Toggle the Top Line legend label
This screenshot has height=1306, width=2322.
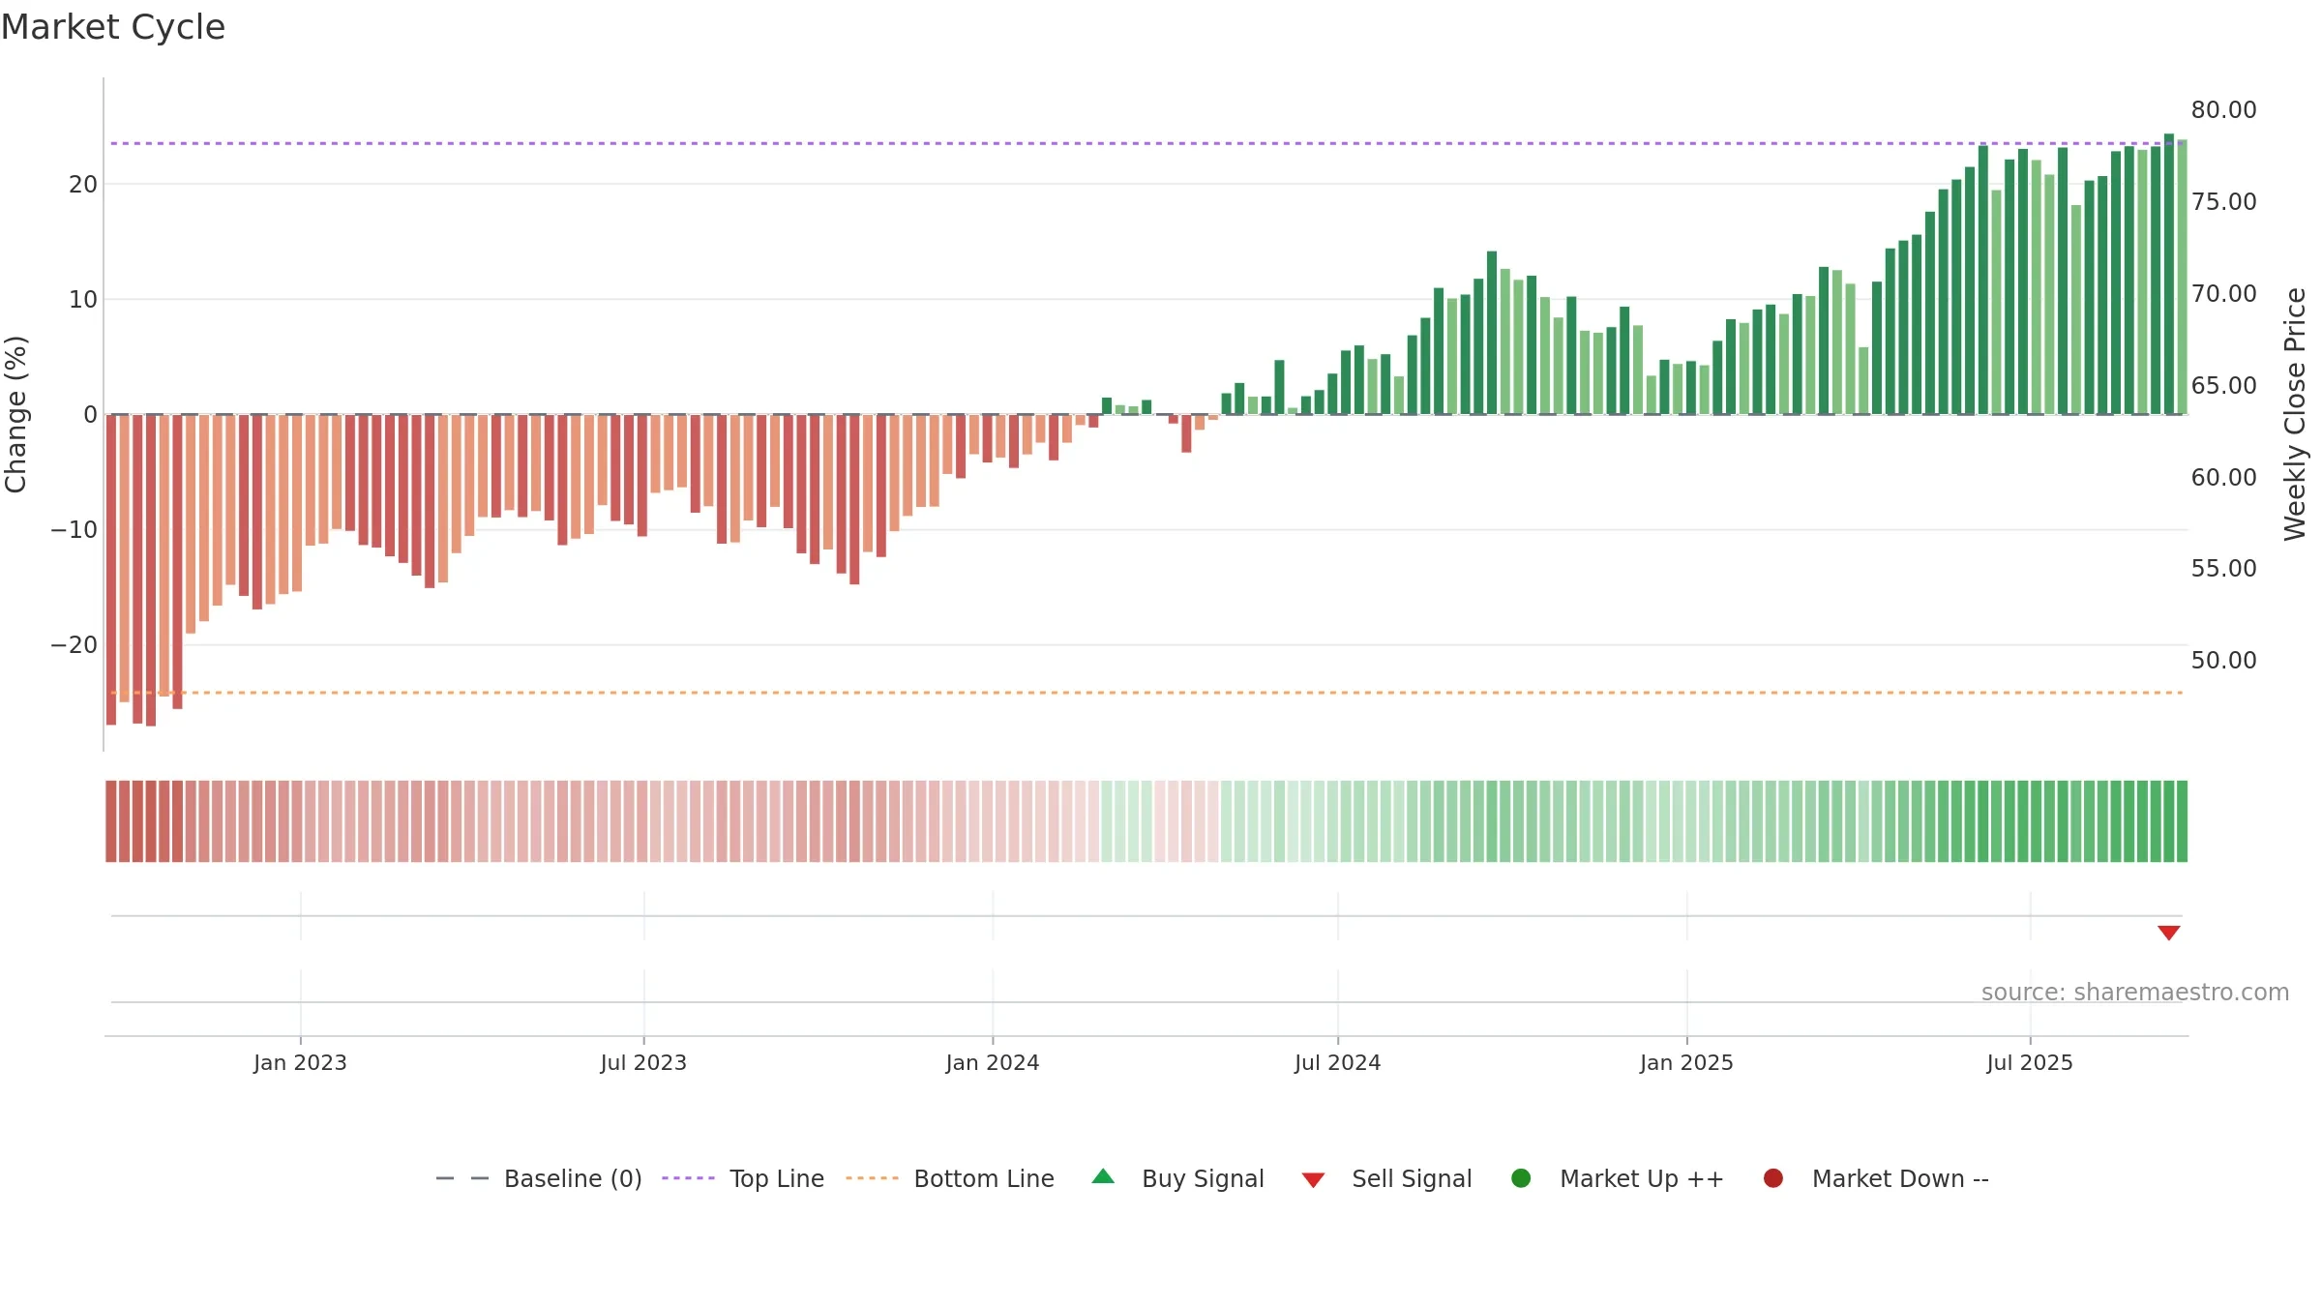pos(777,1178)
